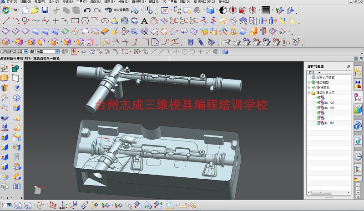Viewport: 364px width, 211px height.
Task: Sort by the 名称 column header
Action: (329, 72)
